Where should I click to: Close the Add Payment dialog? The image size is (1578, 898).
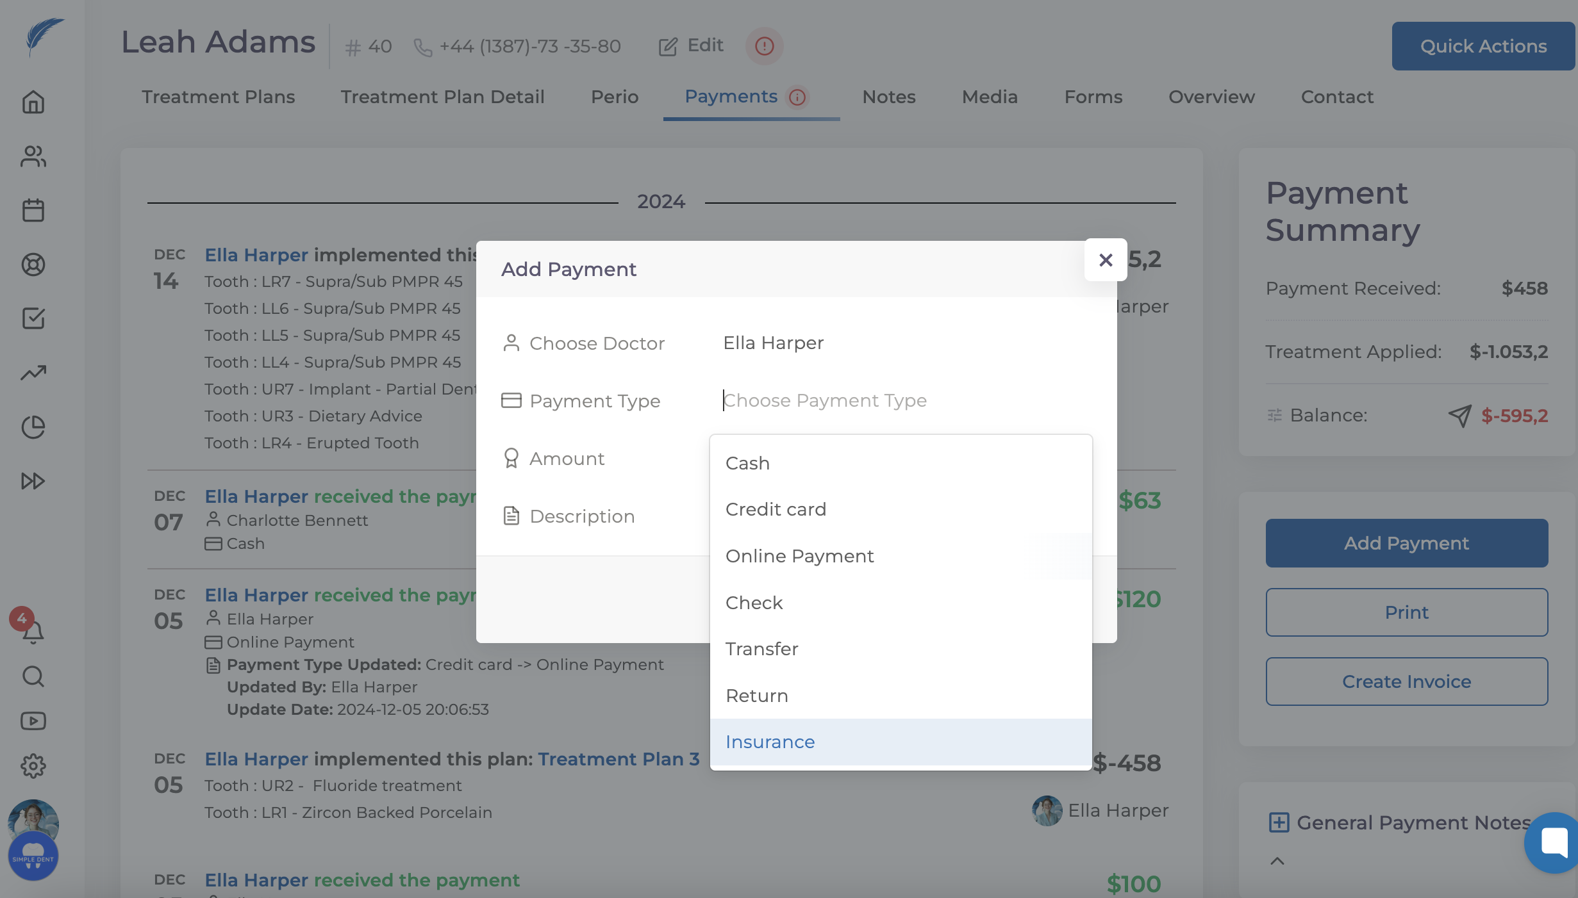[1105, 260]
